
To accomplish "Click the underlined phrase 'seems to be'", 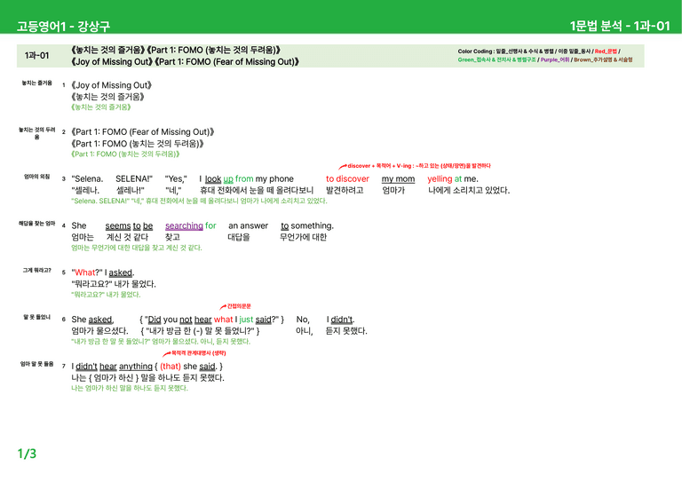I will point(129,225).
